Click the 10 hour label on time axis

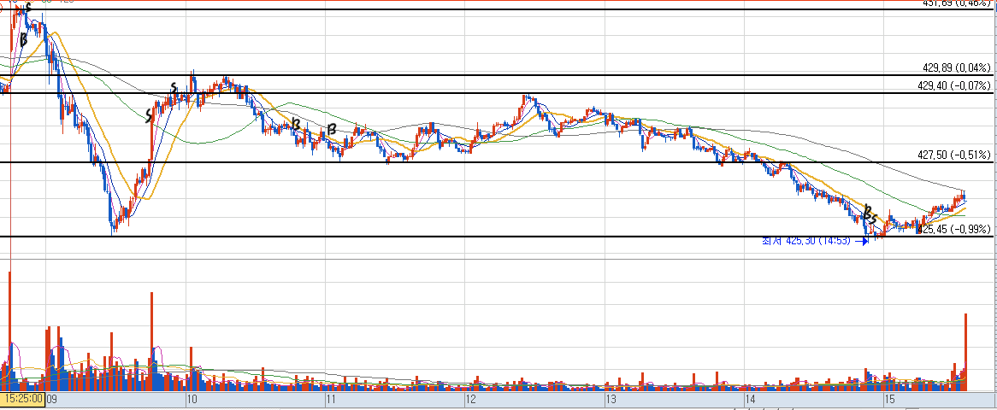[192, 400]
